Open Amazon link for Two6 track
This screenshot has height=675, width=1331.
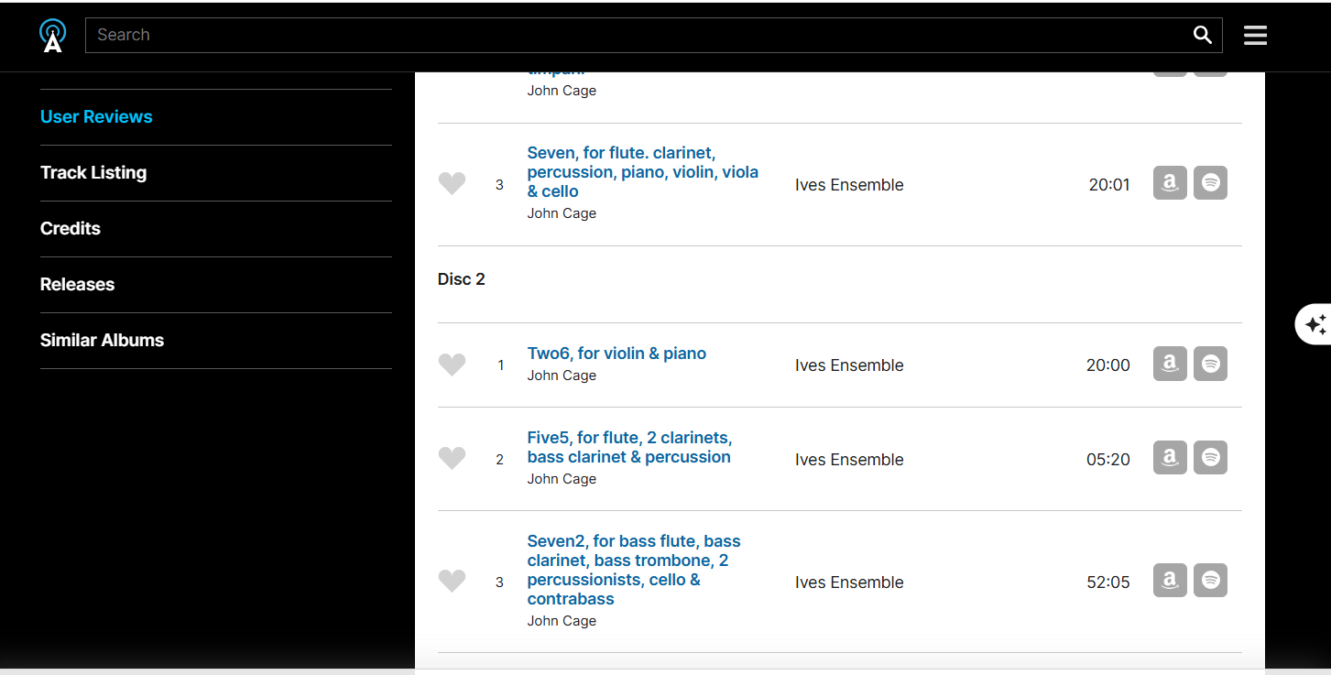pos(1170,364)
